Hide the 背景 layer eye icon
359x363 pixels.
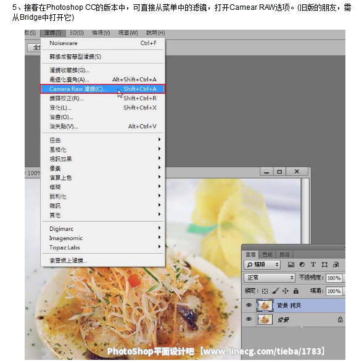click(x=249, y=320)
